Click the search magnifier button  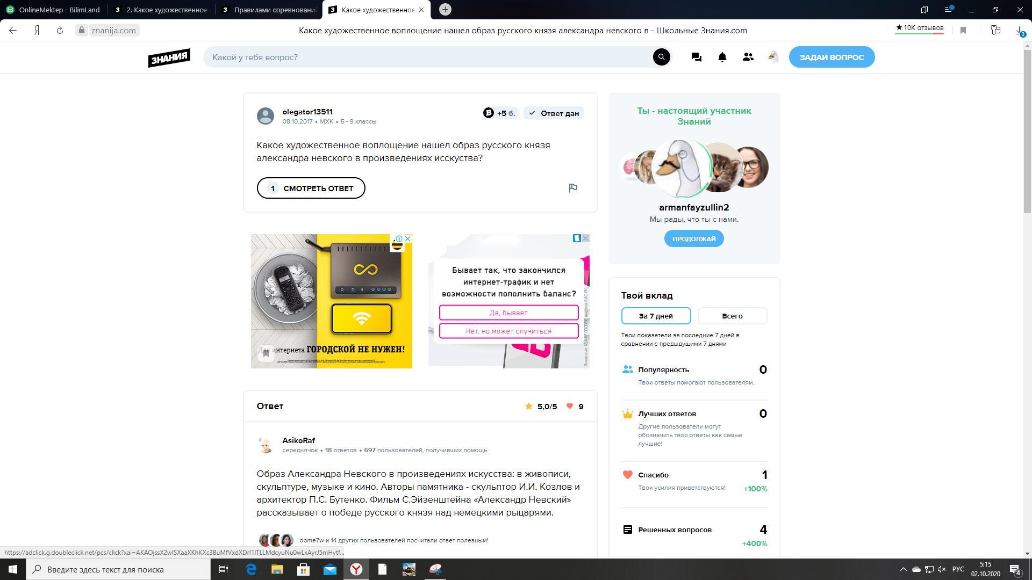click(661, 57)
